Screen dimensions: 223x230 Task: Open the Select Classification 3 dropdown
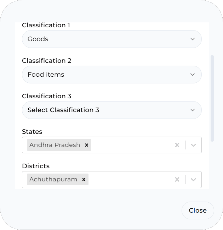point(106,110)
